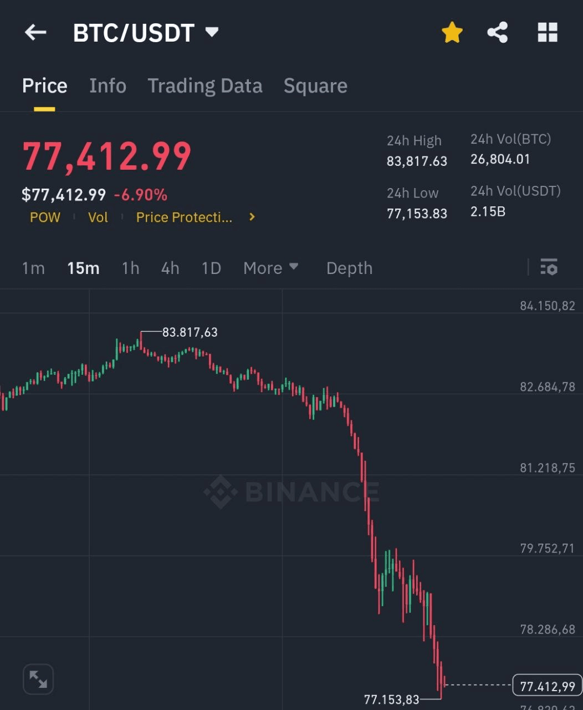This screenshot has height=710, width=583.
Task: Tap the share icon
Action: (x=498, y=33)
